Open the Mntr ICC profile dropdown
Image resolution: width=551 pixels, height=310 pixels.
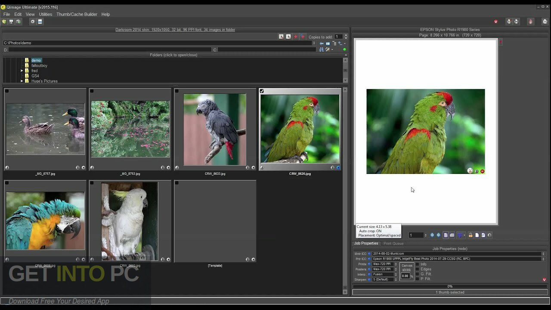point(543,254)
